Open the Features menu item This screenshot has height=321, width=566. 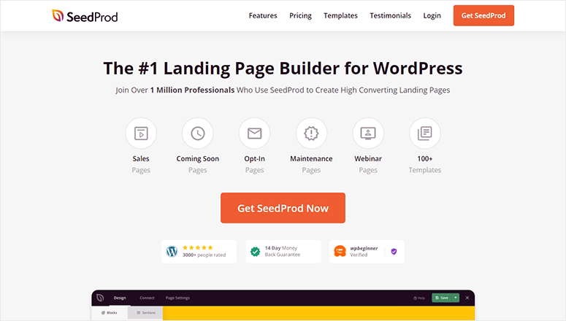tap(263, 15)
